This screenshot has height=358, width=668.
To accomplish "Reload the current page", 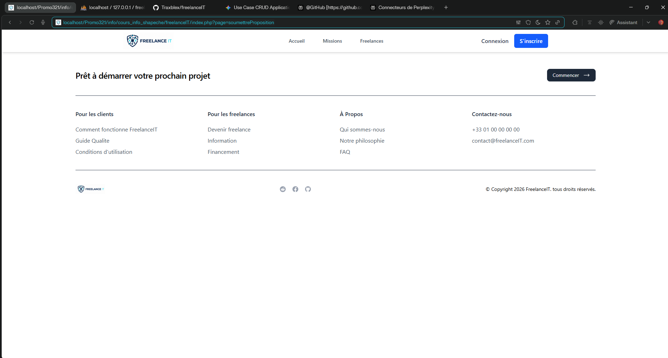I will [x=32, y=22].
